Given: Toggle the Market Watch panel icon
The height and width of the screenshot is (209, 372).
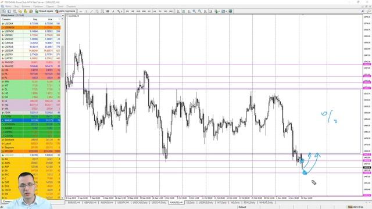Looking at the screenshot, I should pyautogui.click(x=15, y=11).
